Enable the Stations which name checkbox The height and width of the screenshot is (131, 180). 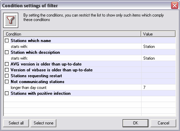point(7,41)
